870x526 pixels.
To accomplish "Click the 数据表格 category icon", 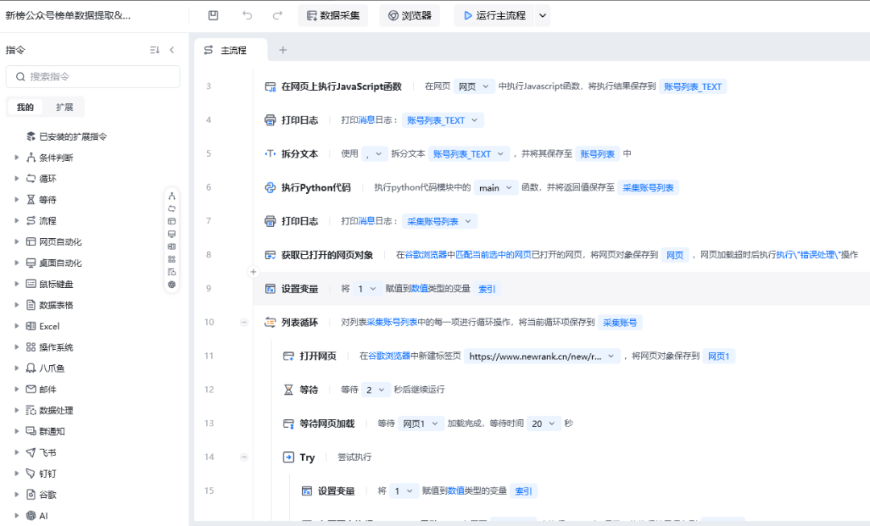I will pos(31,305).
